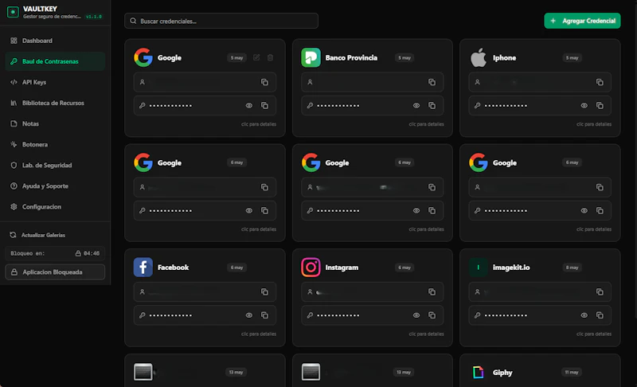Screen dimensions: 637x387
Task: Click the Instagram logo icon
Action: tap(311, 268)
